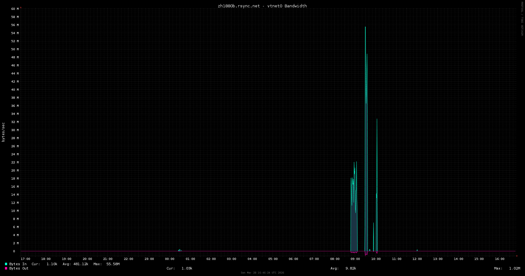525x276 pixels.
Task: Click the 04:00 time axis label
Action: (252, 259)
